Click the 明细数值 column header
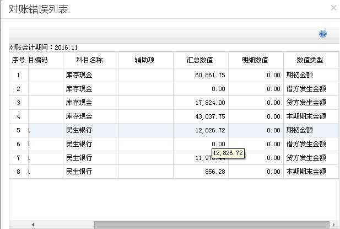The image size is (340, 229). (x=256, y=60)
